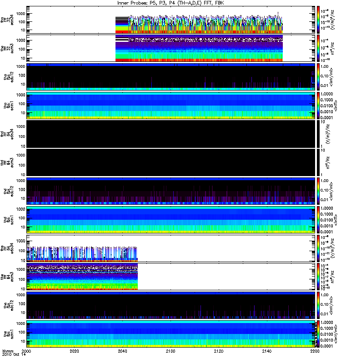Click the all-black thd fff scm3 panel
This screenshot has height=364, width=341.
coord(170,162)
